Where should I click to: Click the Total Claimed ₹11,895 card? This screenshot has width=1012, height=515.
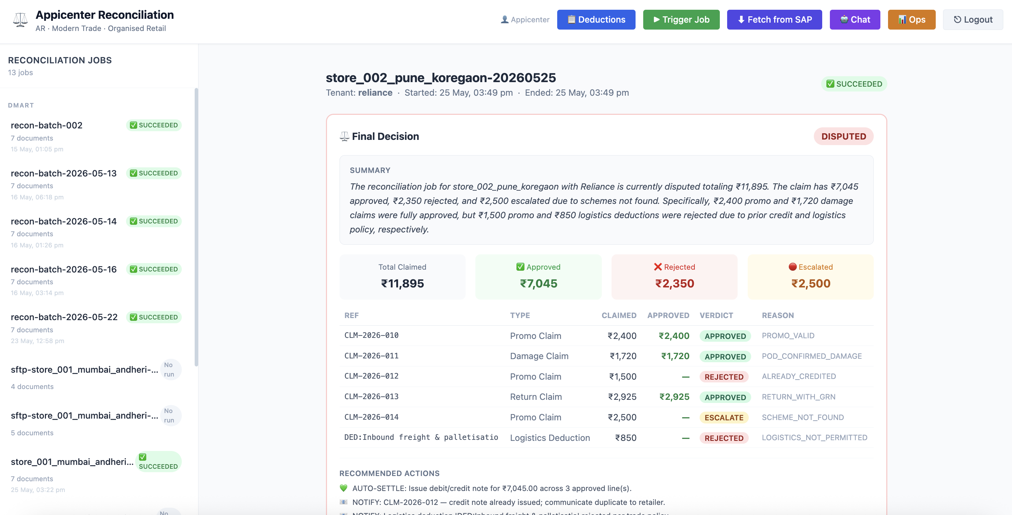[402, 276]
